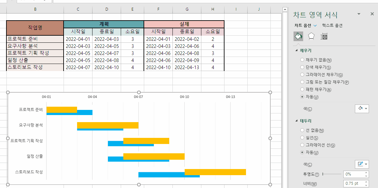The width and height of the screenshot is (378, 188).
Task: Click the yellow bar for 일정 산출
Action: pyautogui.click(x=154, y=157)
